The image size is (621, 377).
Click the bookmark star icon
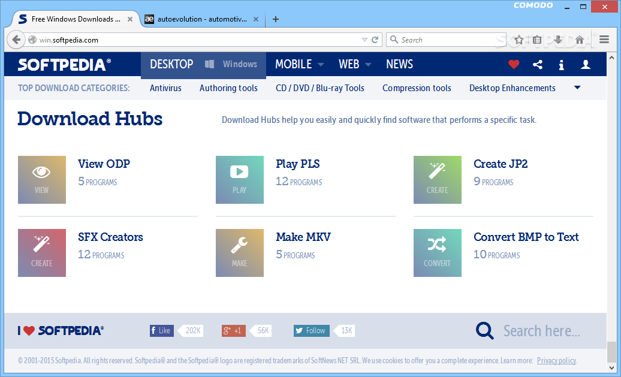click(x=519, y=40)
